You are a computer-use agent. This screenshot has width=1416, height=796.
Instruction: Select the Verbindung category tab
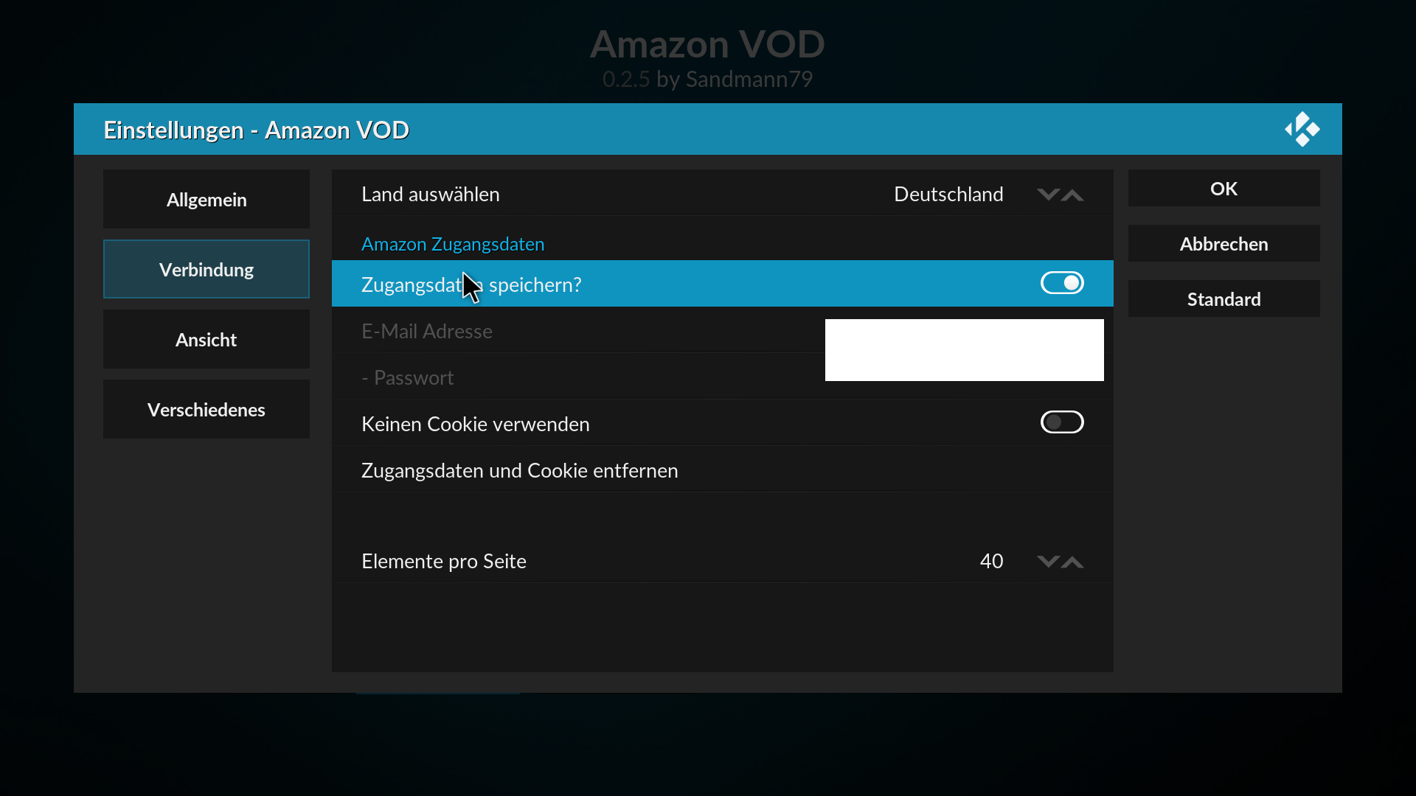tap(206, 269)
